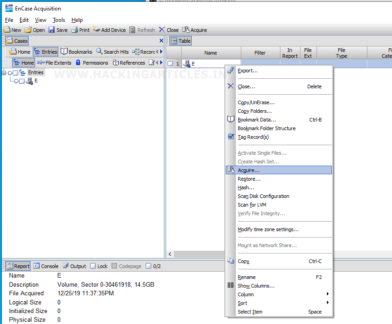Collapse the Entries root tree node
The height and width of the screenshot is (324, 392).
(x=4, y=73)
